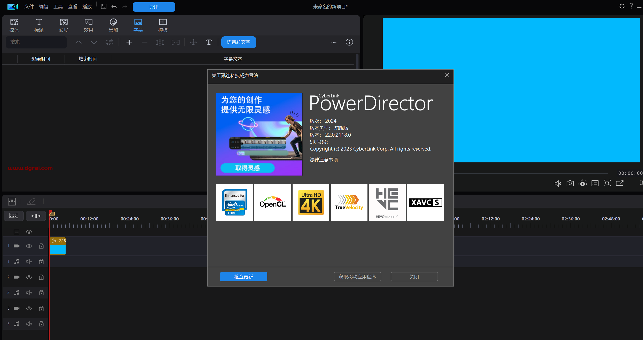
Task: Open the 法律注意事项 legal notice link
Action: point(324,160)
